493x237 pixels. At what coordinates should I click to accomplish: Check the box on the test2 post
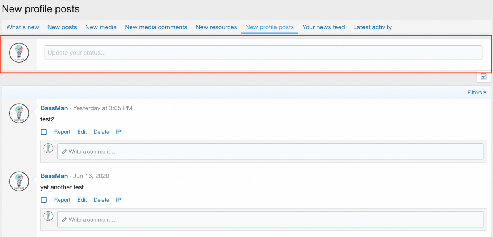pyautogui.click(x=44, y=132)
